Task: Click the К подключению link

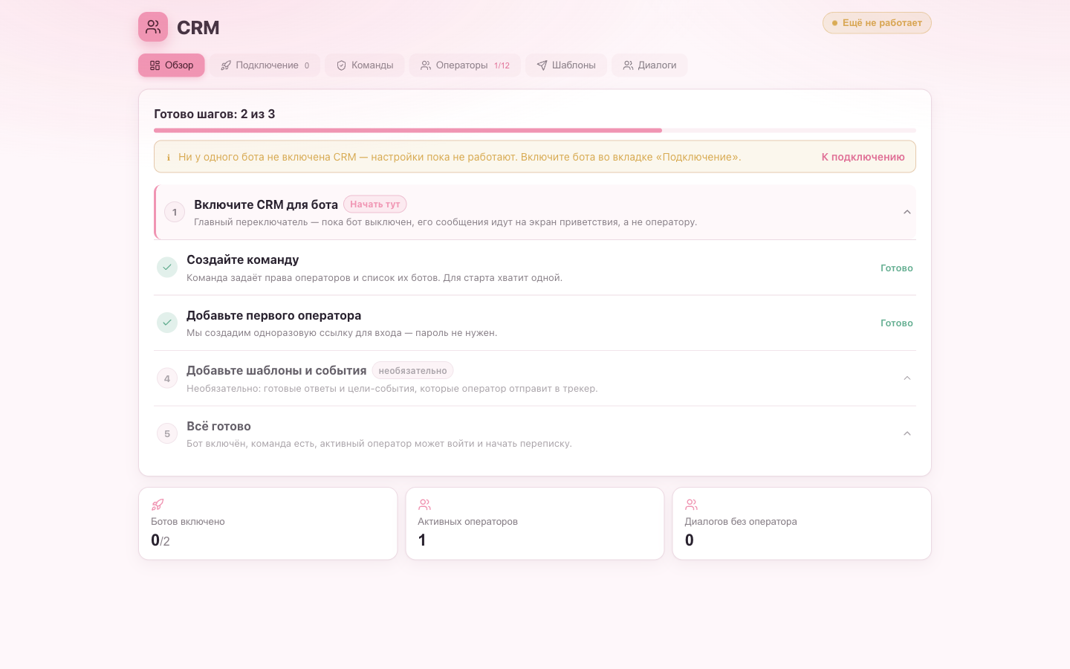Action: tap(863, 157)
